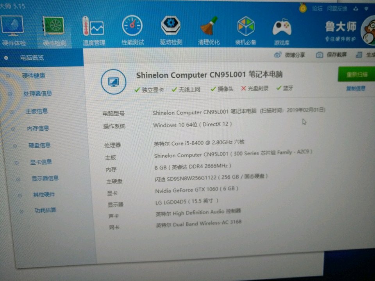Screen dimensions: 375x281
Task: Click the 独立显卡 check mark
Action: click(137, 90)
